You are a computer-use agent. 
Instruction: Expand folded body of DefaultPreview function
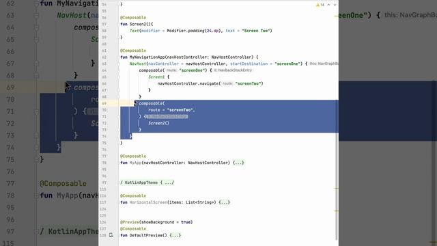(175, 235)
